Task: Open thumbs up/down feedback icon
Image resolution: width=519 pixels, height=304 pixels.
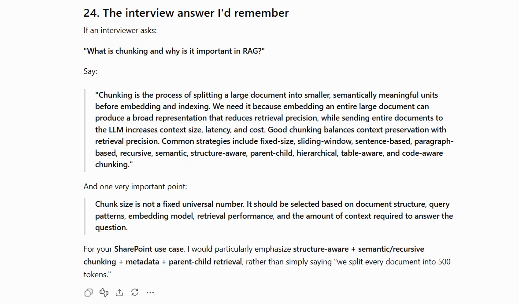Action: [x=104, y=293]
